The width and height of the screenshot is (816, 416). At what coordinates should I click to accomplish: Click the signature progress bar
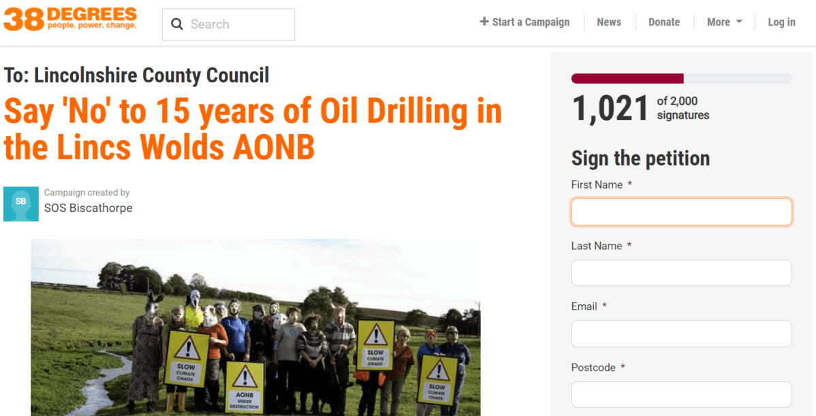point(681,78)
